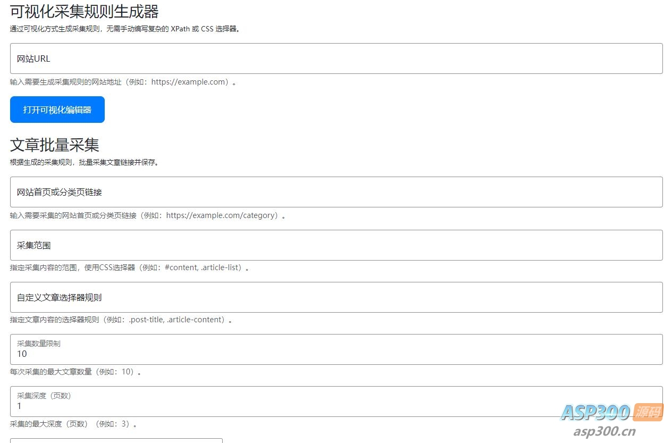Viewport: 664px width, 443px height.
Task: Click hint text mentioning https://example.com/category
Action: pos(148,215)
